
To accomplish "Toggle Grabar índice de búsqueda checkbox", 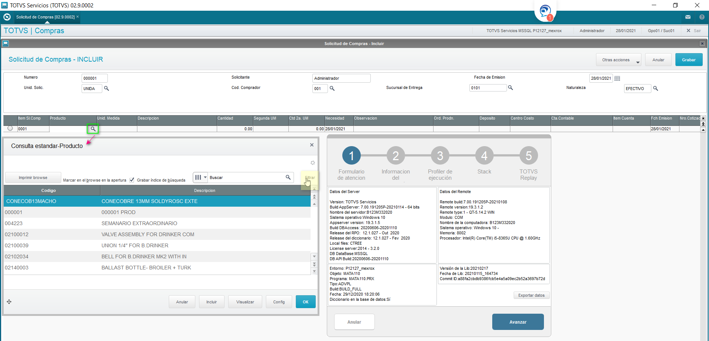I will coord(132,180).
